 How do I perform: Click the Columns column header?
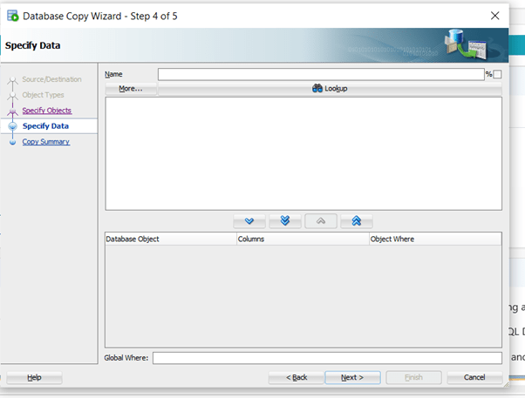click(x=303, y=239)
